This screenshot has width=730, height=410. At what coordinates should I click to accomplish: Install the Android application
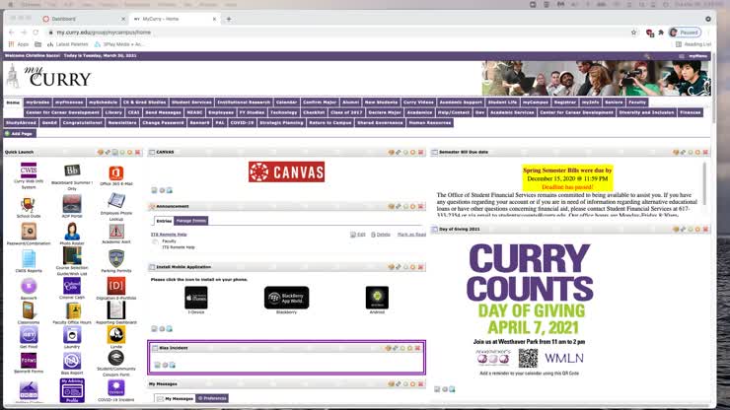[377, 298]
